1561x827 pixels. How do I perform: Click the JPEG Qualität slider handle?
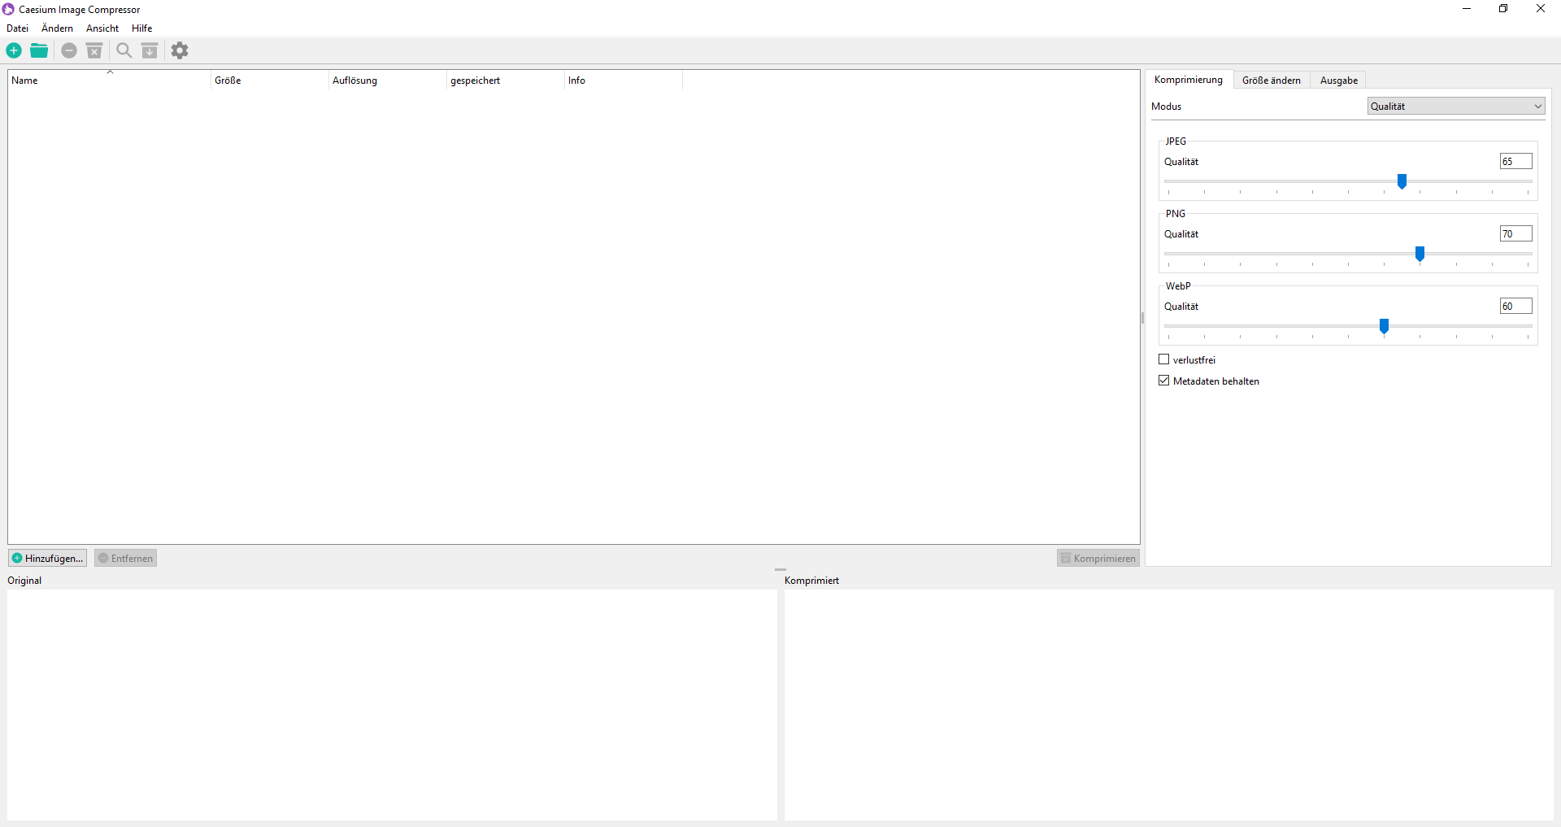coord(1402,181)
